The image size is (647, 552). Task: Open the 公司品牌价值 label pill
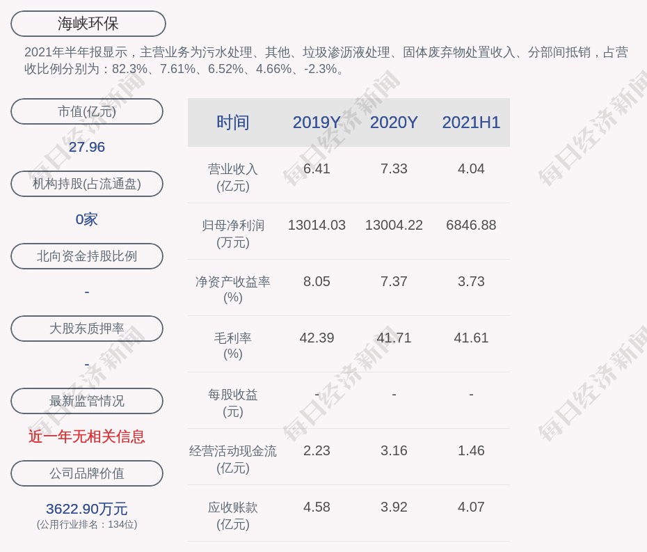[87, 473]
